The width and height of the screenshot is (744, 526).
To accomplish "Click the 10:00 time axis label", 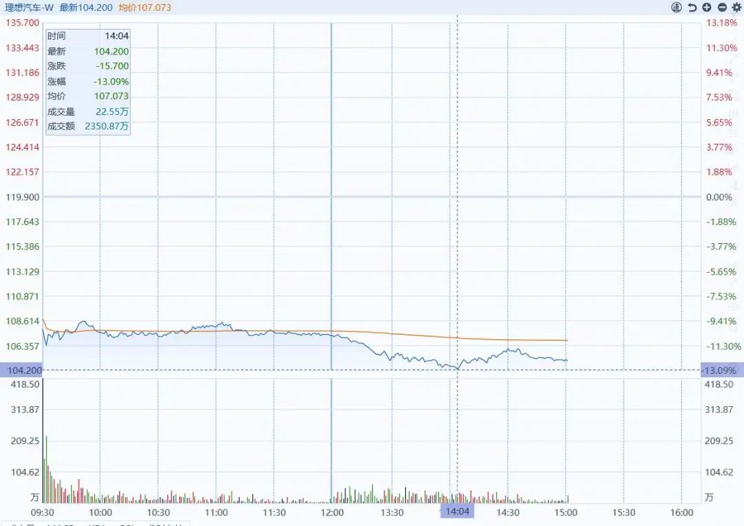I will 100,512.
